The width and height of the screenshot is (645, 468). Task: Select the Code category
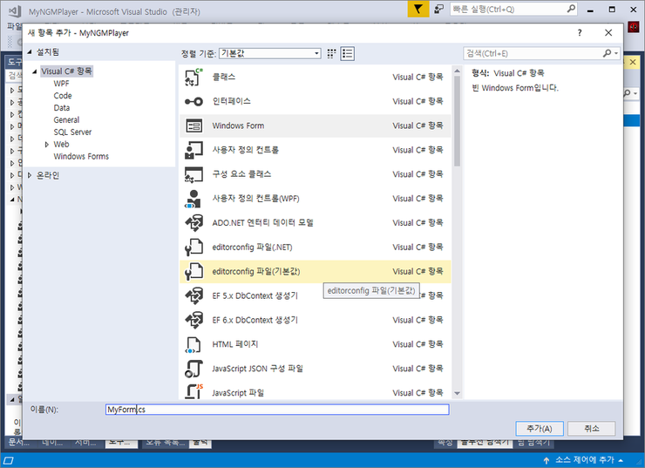pyautogui.click(x=63, y=96)
